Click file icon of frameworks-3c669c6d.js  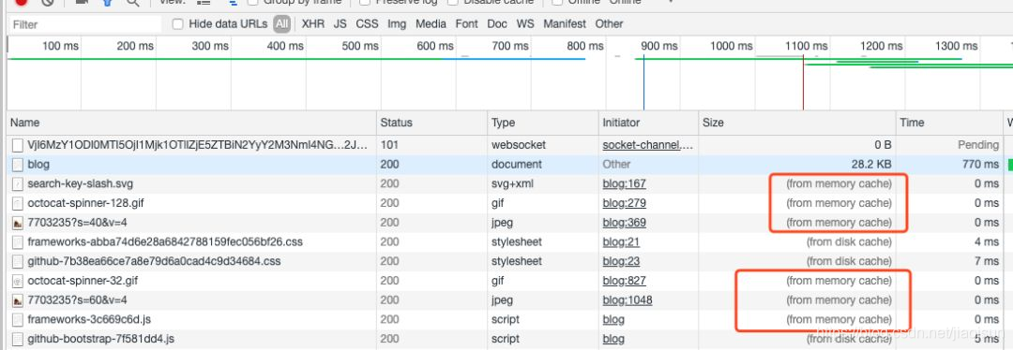[18, 320]
